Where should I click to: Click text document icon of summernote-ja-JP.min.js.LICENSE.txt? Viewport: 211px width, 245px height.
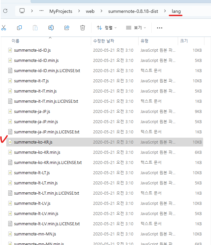(10, 132)
